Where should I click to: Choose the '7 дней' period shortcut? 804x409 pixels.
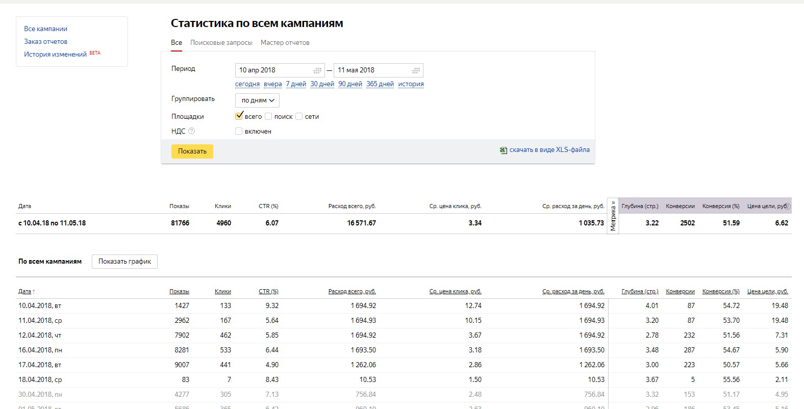click(296, 84)
